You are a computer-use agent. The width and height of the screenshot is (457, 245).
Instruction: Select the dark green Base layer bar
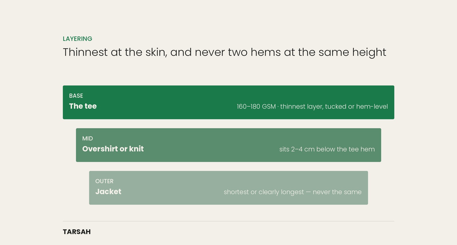[228, 102]
